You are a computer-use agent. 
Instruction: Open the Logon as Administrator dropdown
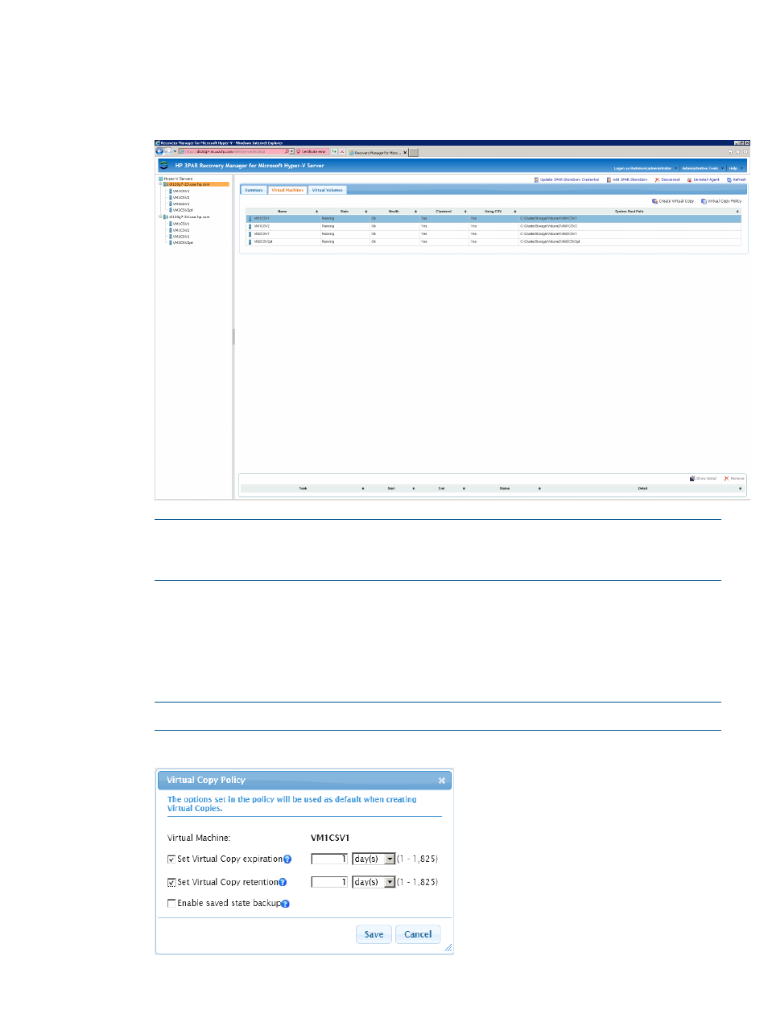(x=645, y=168)
